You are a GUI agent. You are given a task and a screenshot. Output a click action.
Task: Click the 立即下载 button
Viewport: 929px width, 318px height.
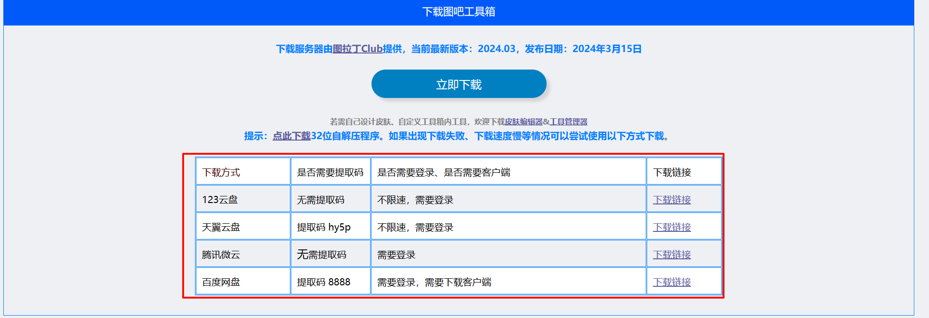[458, 84]
